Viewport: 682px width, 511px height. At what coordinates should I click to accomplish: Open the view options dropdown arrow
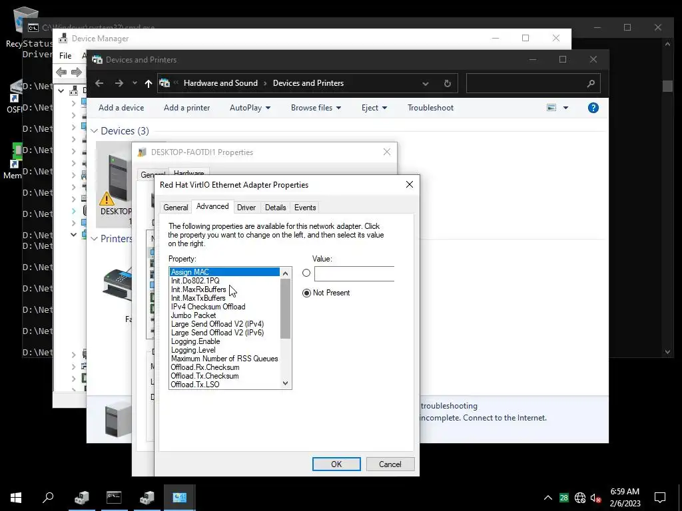565,108
